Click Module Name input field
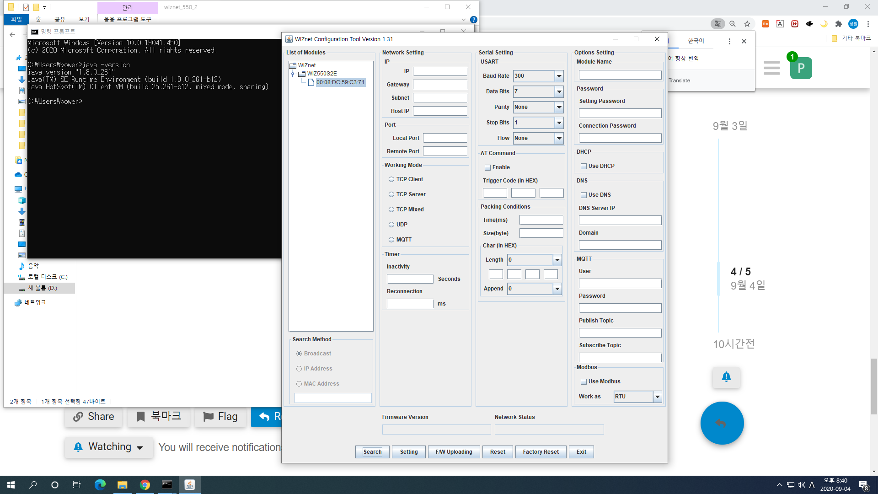Image resolution: width=878 pixels, height=494 pixels. click(x=620, y=75)
